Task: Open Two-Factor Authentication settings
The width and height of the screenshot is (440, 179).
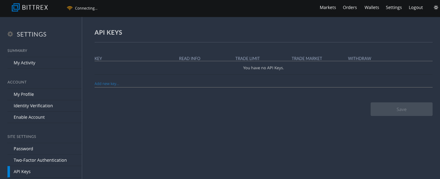Action: click(44, 160)
